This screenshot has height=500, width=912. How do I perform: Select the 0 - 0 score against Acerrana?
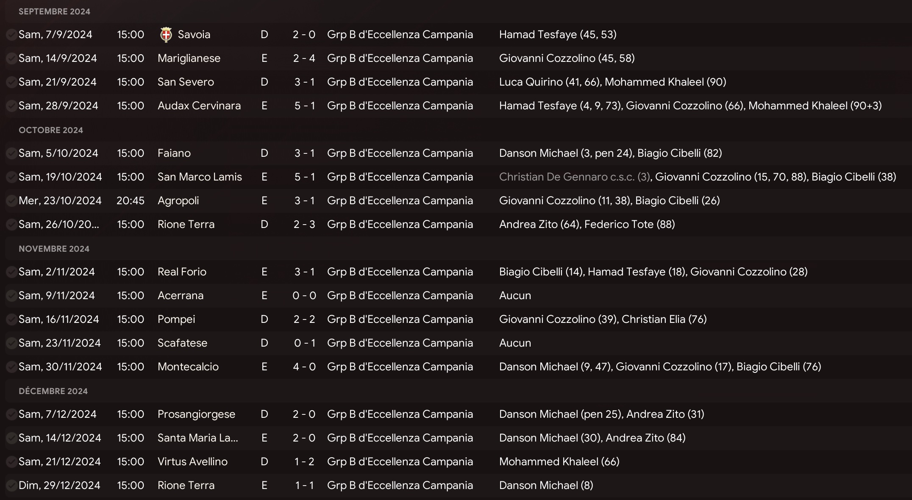pos(304,296)
